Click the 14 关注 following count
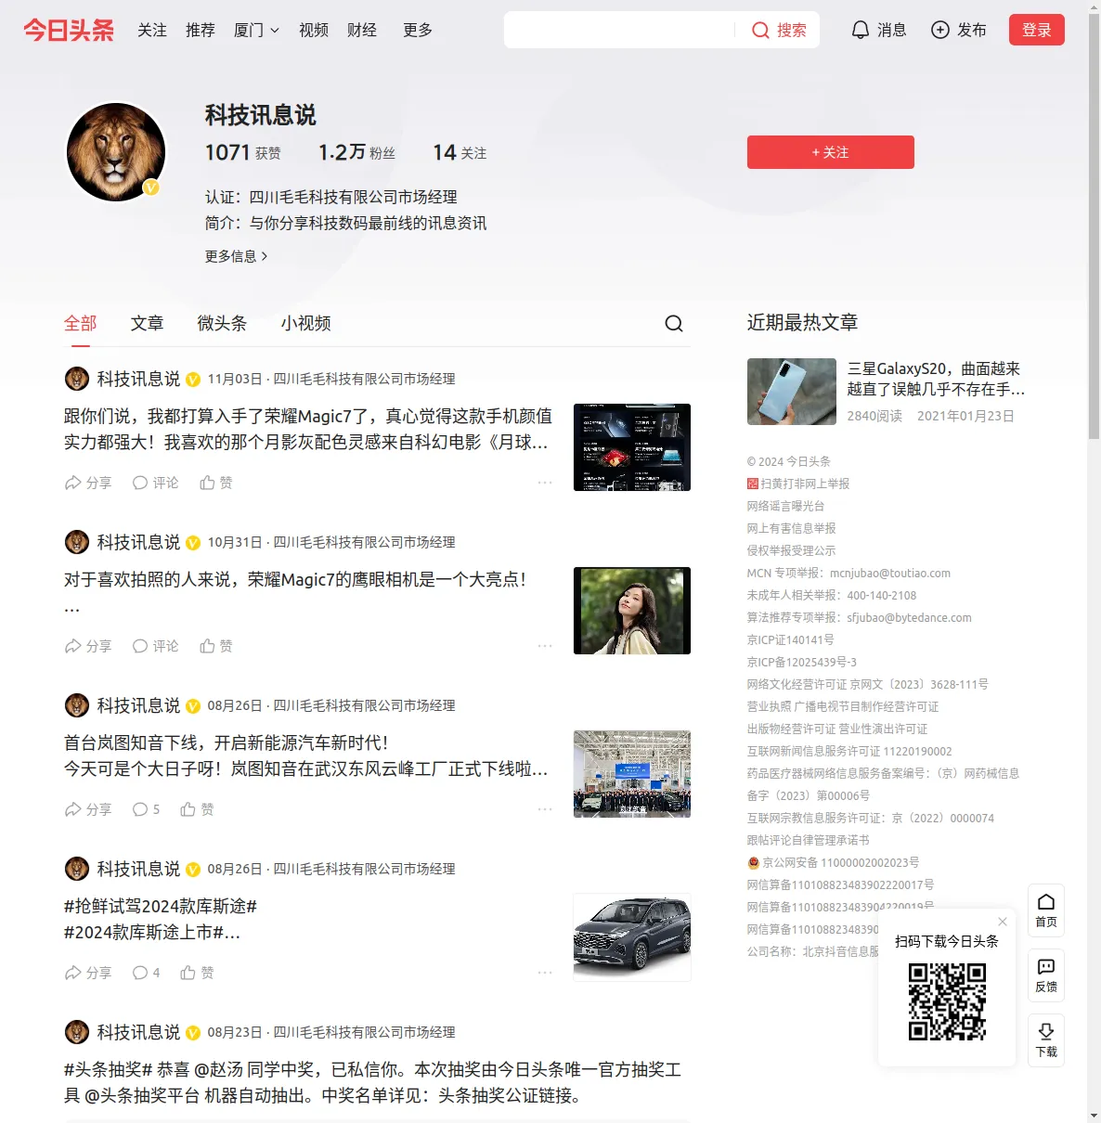The image size is (1101, 1123). tap(460, 152)
